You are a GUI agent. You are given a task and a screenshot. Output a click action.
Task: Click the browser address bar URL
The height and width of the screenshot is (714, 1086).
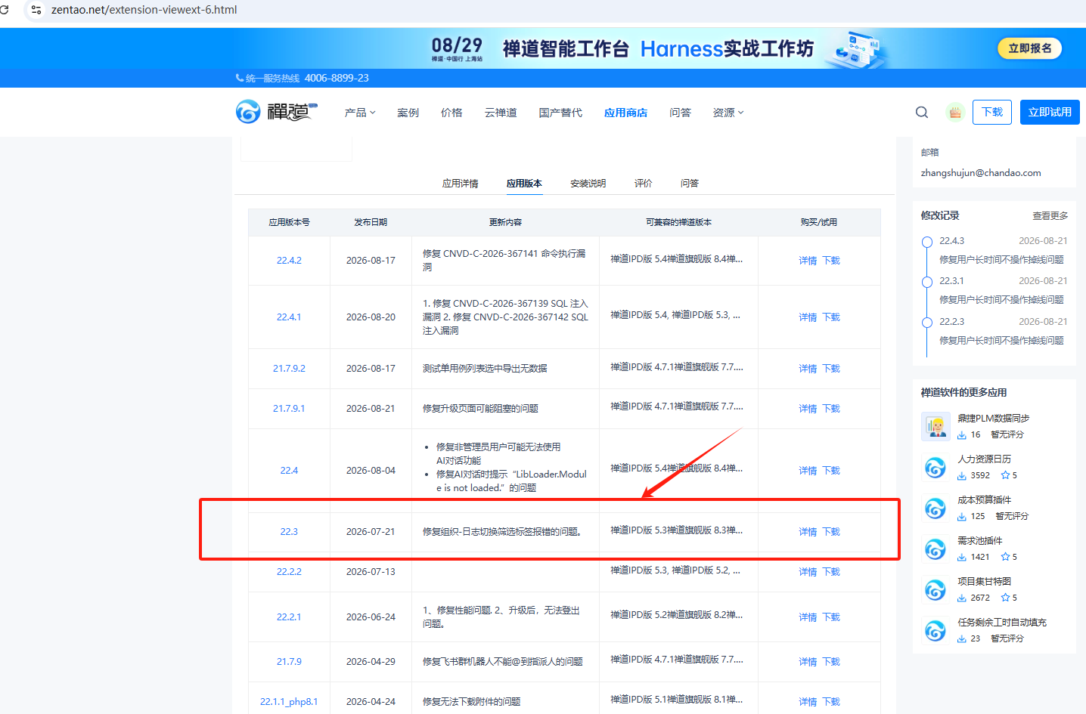[144, 10]
